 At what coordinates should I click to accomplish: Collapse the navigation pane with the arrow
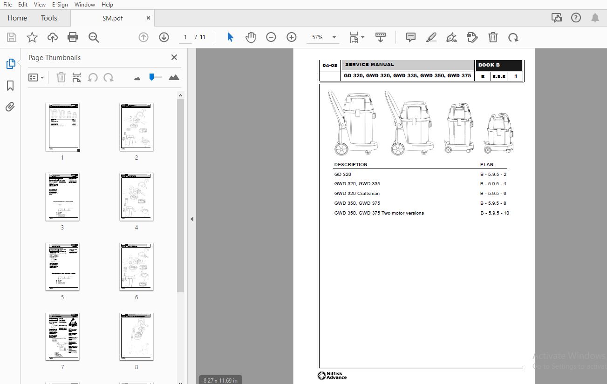[191, 219]
